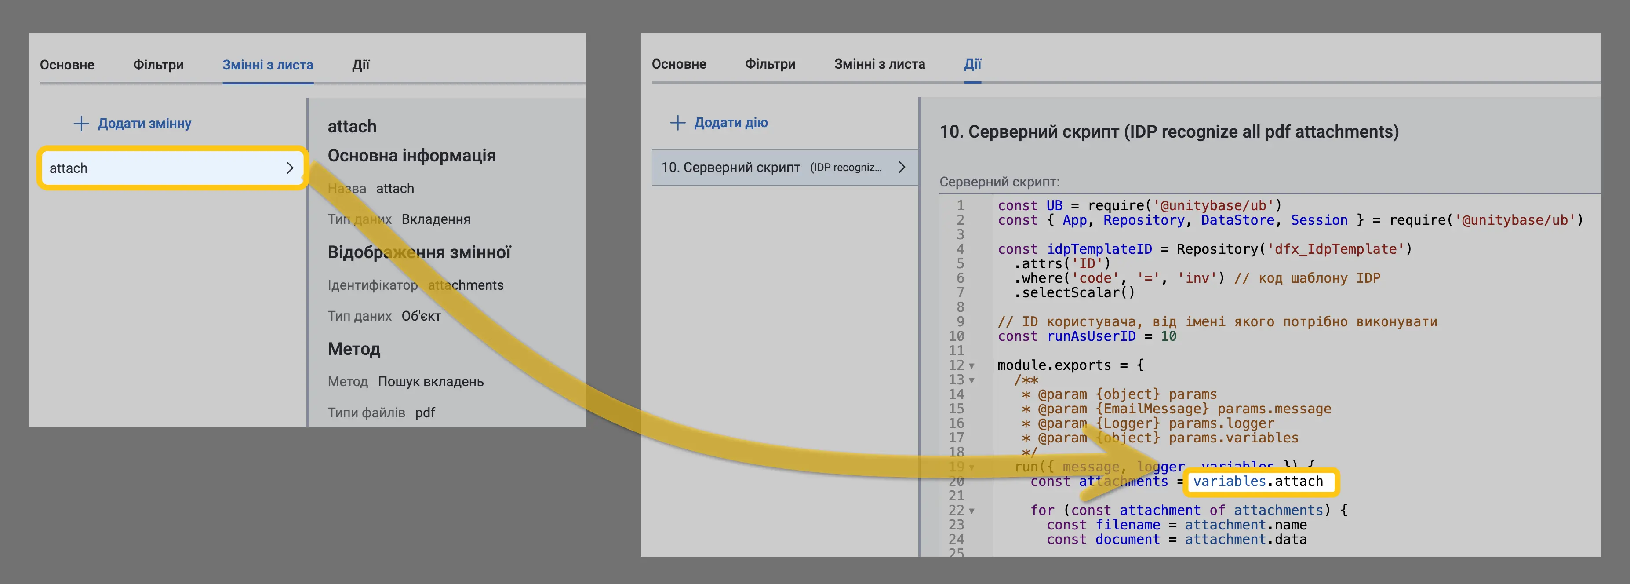Click the attachments identifier value
The width and height of the screenshot is (1630, 584).
point(466,285)
